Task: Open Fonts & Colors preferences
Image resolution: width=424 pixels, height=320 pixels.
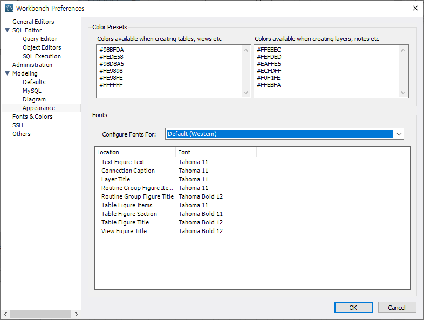Action: click(x=32, y=117)
